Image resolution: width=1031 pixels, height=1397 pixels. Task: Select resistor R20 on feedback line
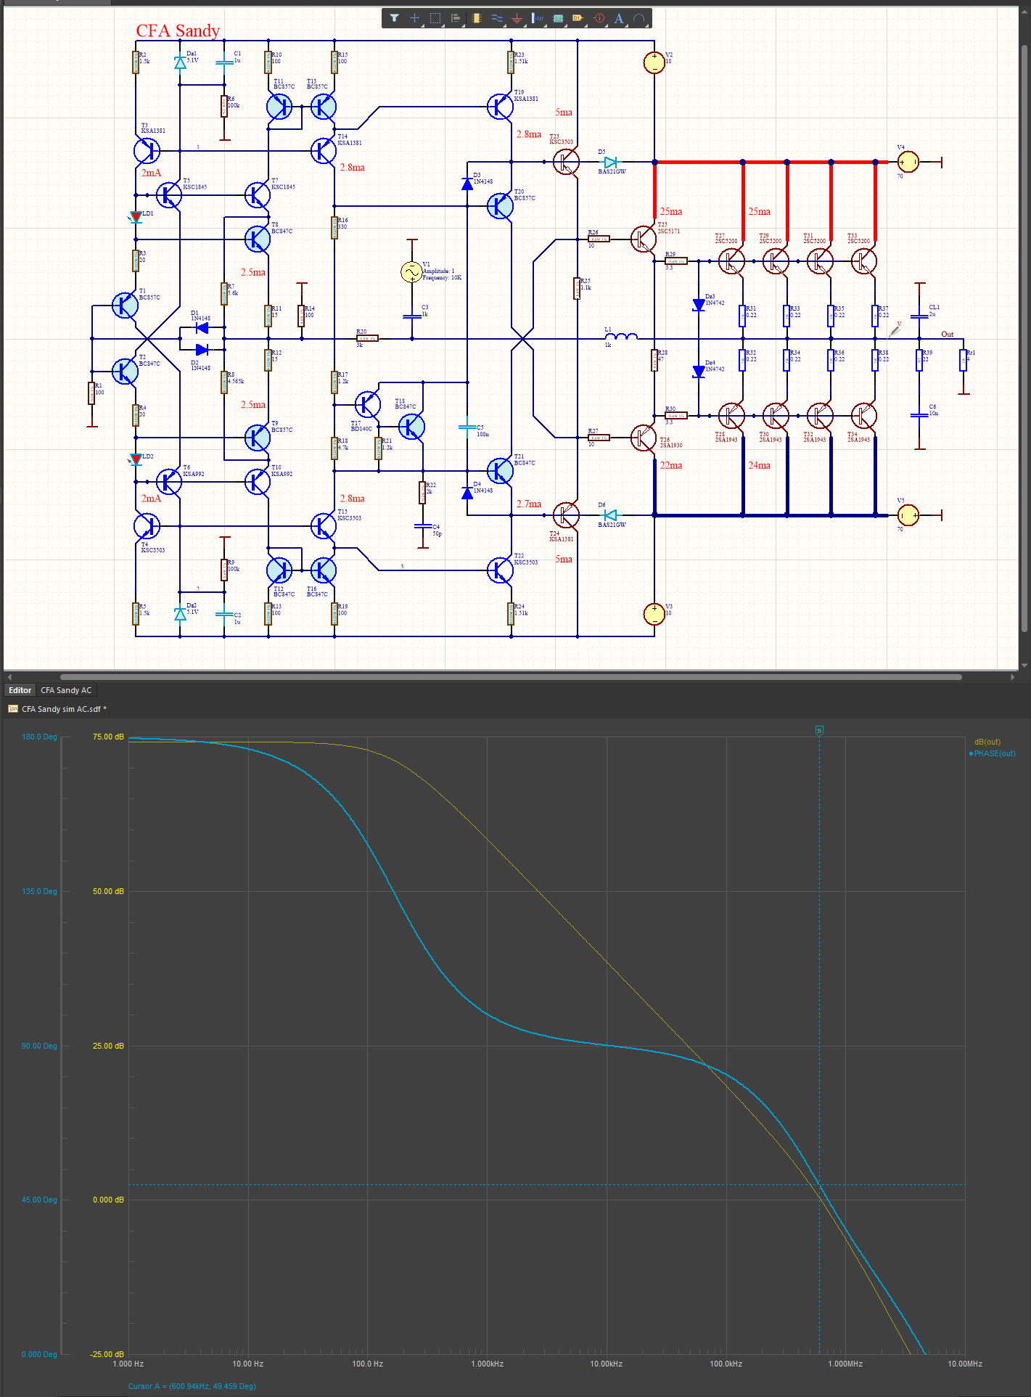coord(367,338)
